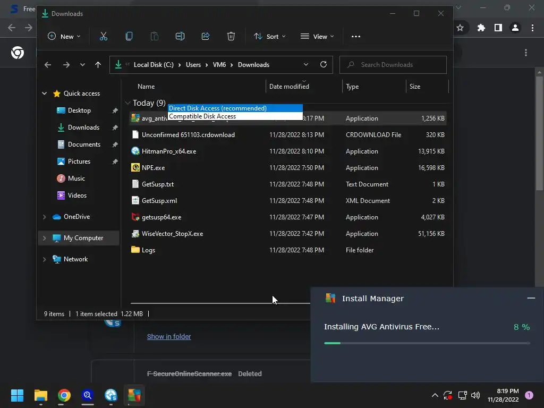Click the HitmanPro_x64.exe file icon
Screen dimensions: 544x408
coord(135,151)
